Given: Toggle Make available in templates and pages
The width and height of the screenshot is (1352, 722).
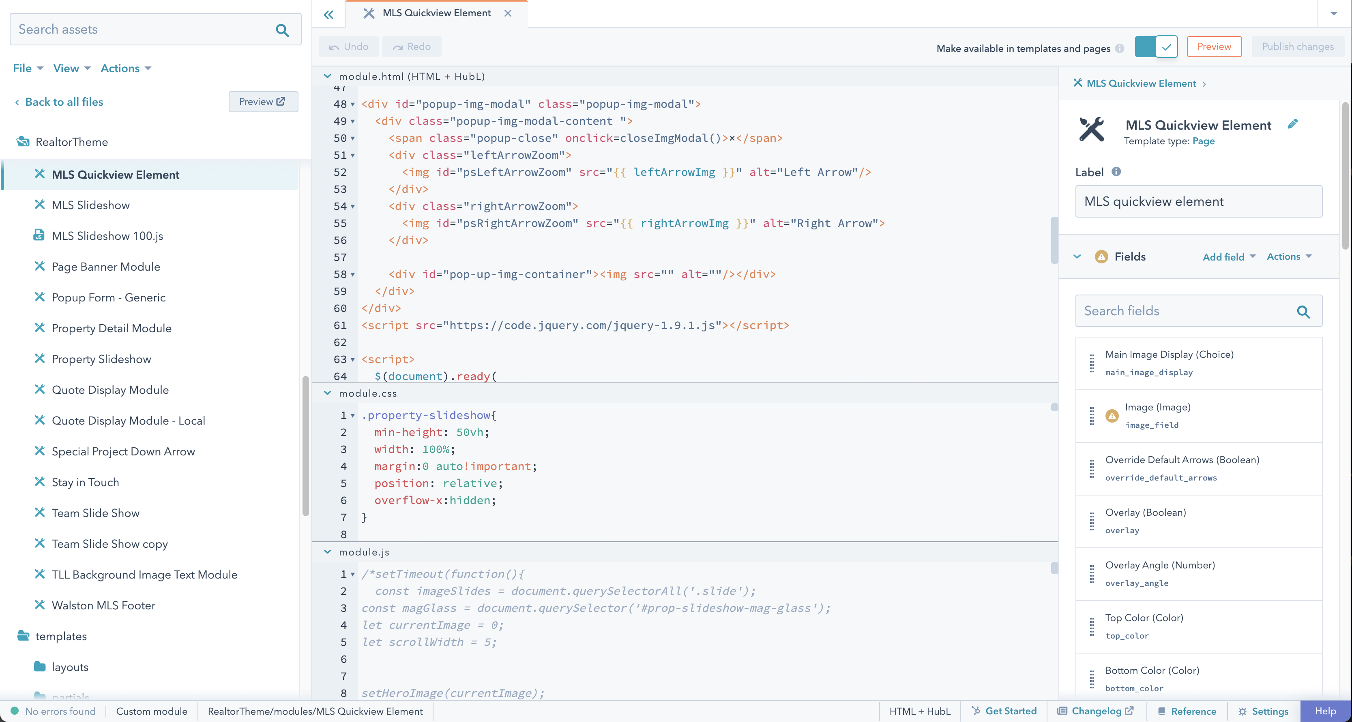Looking at the screenshot, I should click(x=1156, y=47).
